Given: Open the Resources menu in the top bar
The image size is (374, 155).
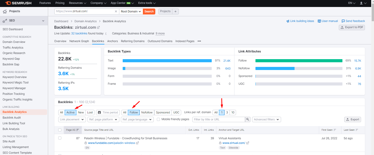Looking at the screenshot, I should 78,3.
